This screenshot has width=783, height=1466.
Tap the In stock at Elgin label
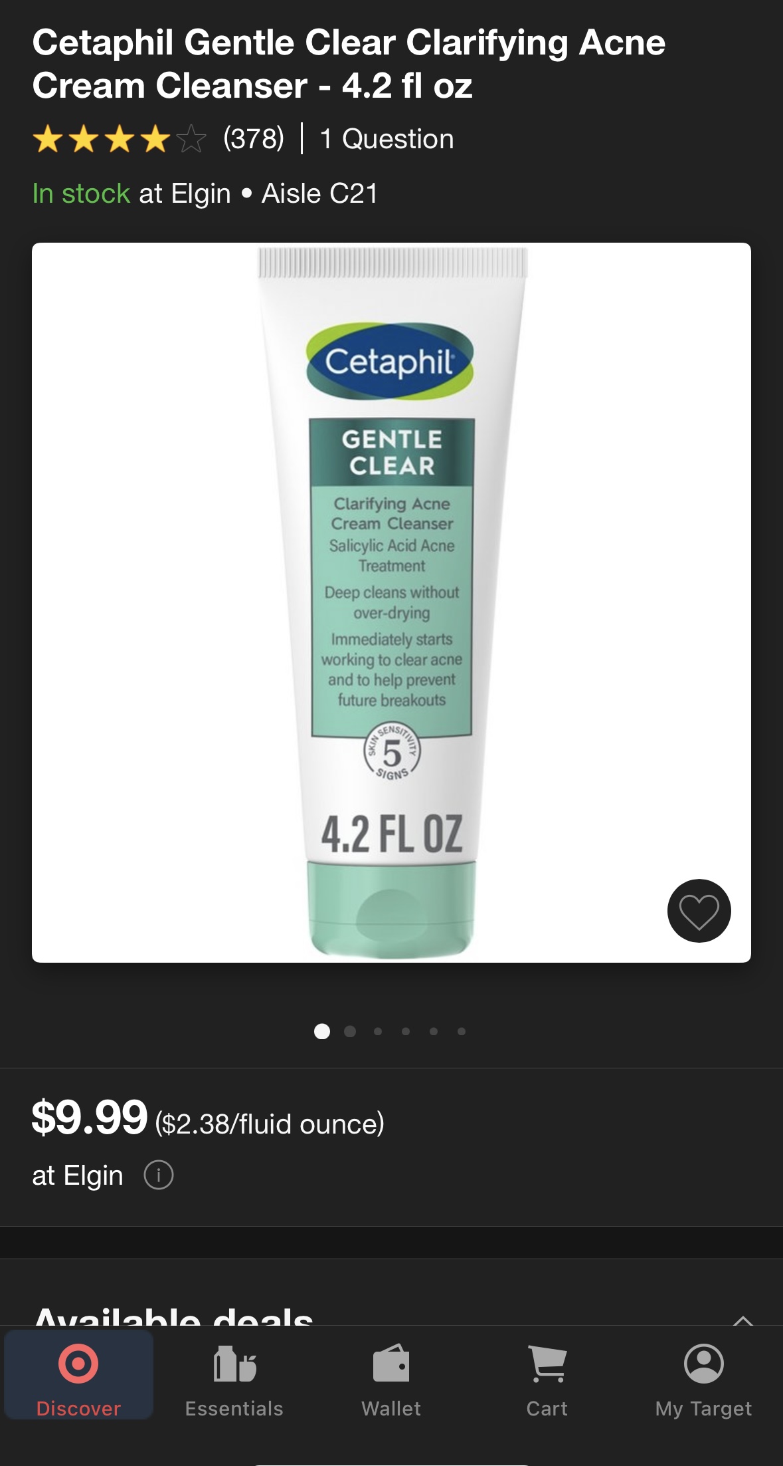[x=131, y=193]
